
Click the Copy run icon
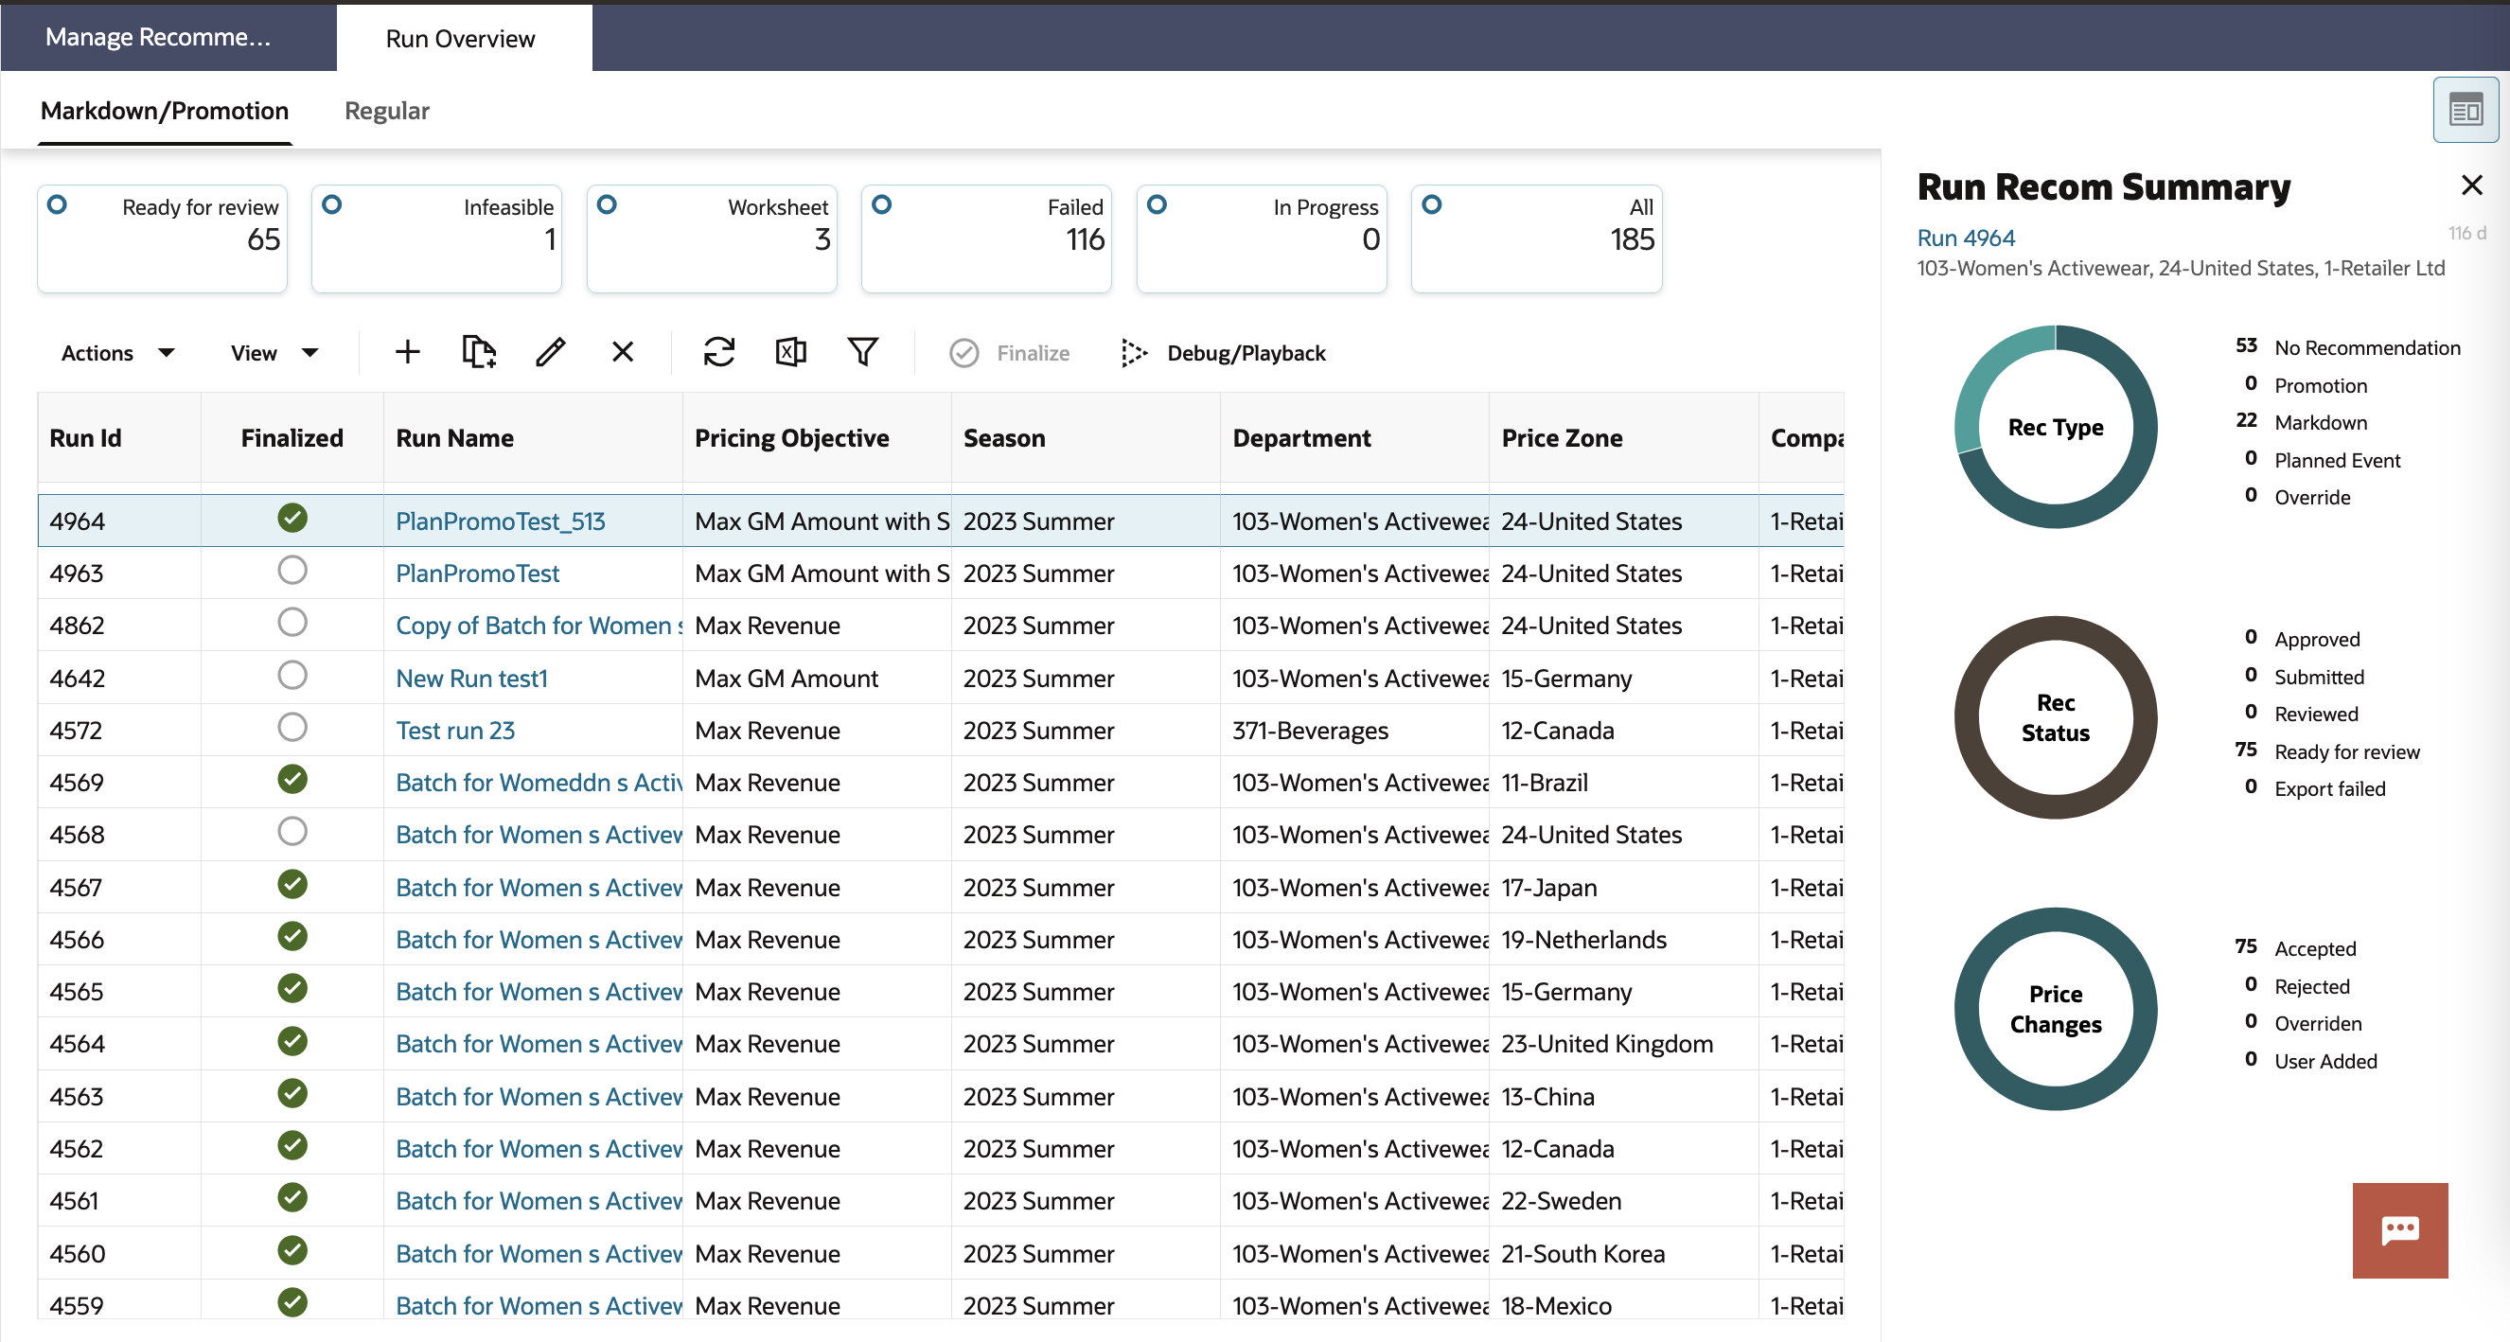tap(478, 352)
